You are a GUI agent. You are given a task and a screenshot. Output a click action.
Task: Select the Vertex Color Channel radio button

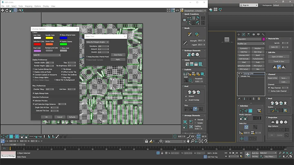click(269, 91)
